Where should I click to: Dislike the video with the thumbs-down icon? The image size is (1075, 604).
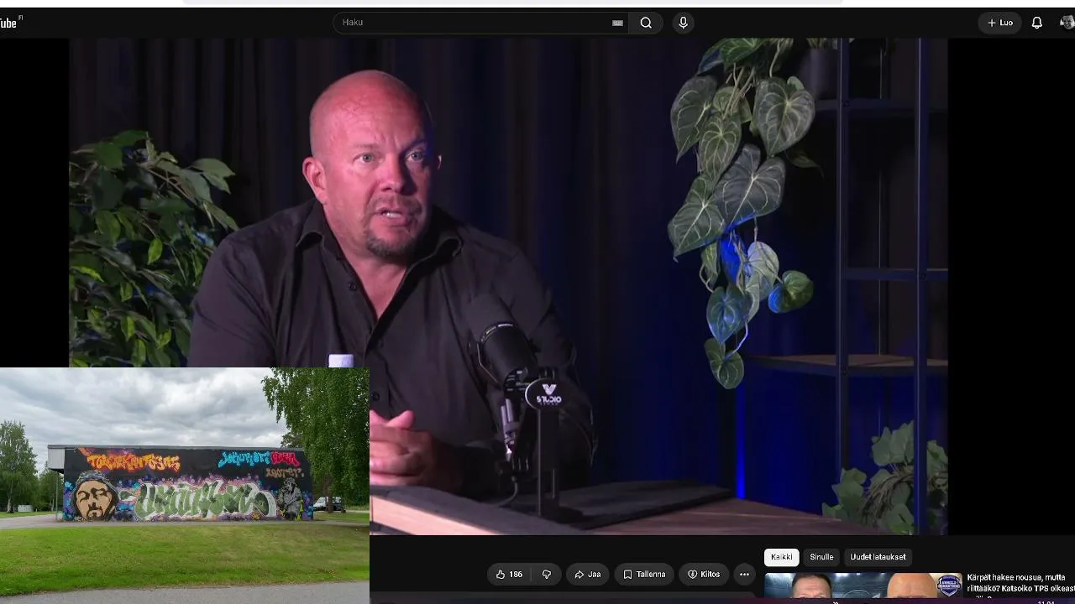tap(547, 575)
